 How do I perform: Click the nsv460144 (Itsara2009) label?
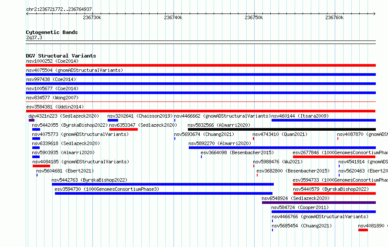pos(300,116)
